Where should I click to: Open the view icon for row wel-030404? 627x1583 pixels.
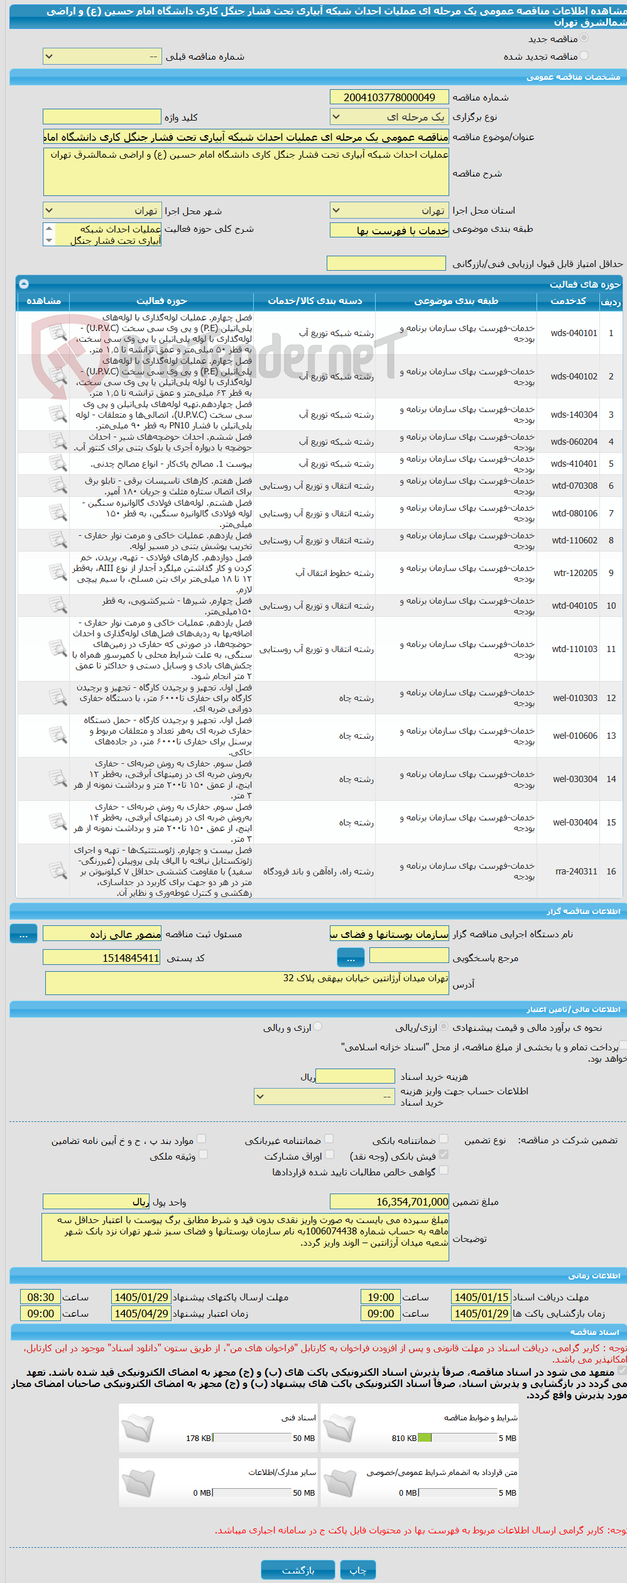58,822
